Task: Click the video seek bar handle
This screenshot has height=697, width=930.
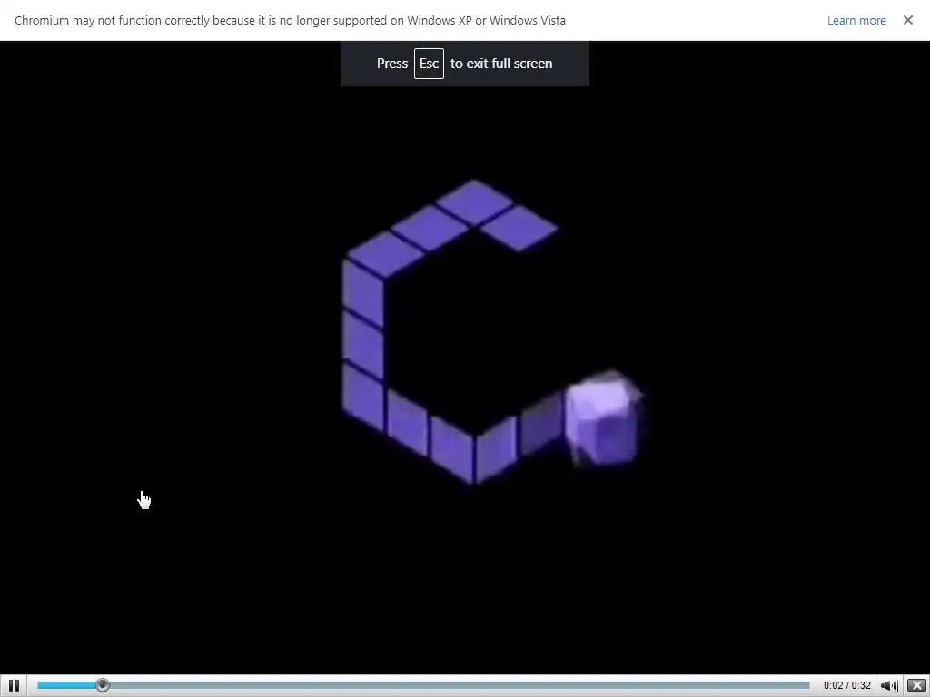Action: coord(103,685)
